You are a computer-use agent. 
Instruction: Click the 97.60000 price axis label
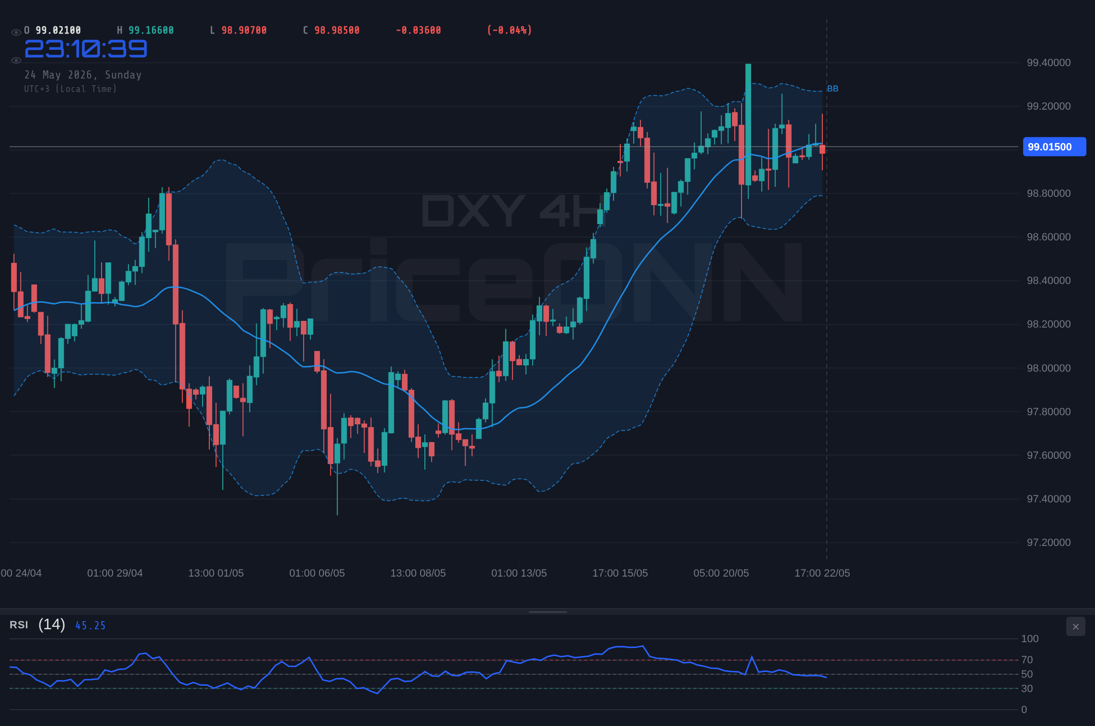pyautogui.click(x=1049, y=455)
